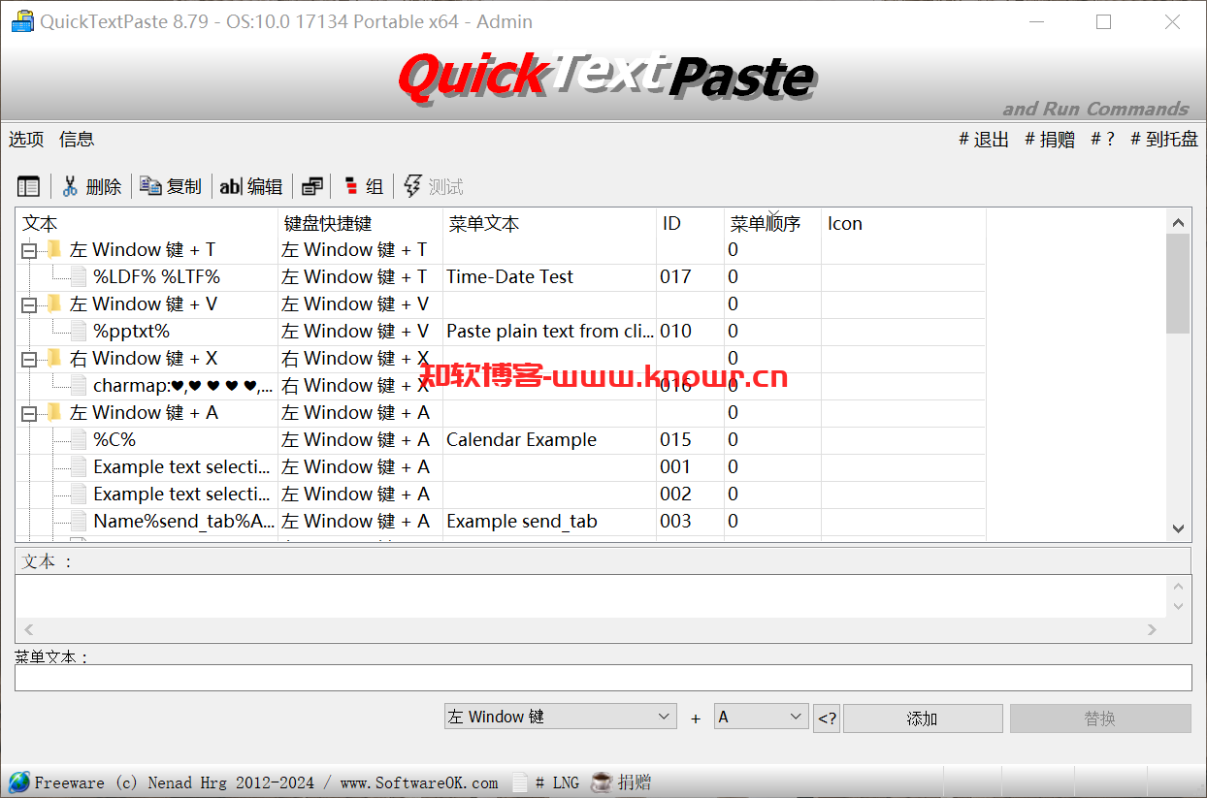Screen dimensions: 1207x798
Task: Click the # 退出 exit menu item
Action: pyautogui.click(x=984, y=139)
